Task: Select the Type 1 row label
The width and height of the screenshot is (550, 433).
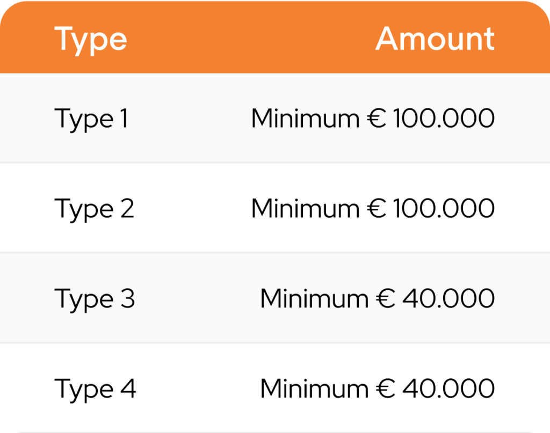Action: pyautogui.click(x=91, y=119)
